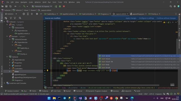Expand the Controllers folder
This screenshot has width=181, height=101.
(x=10, y=68)
